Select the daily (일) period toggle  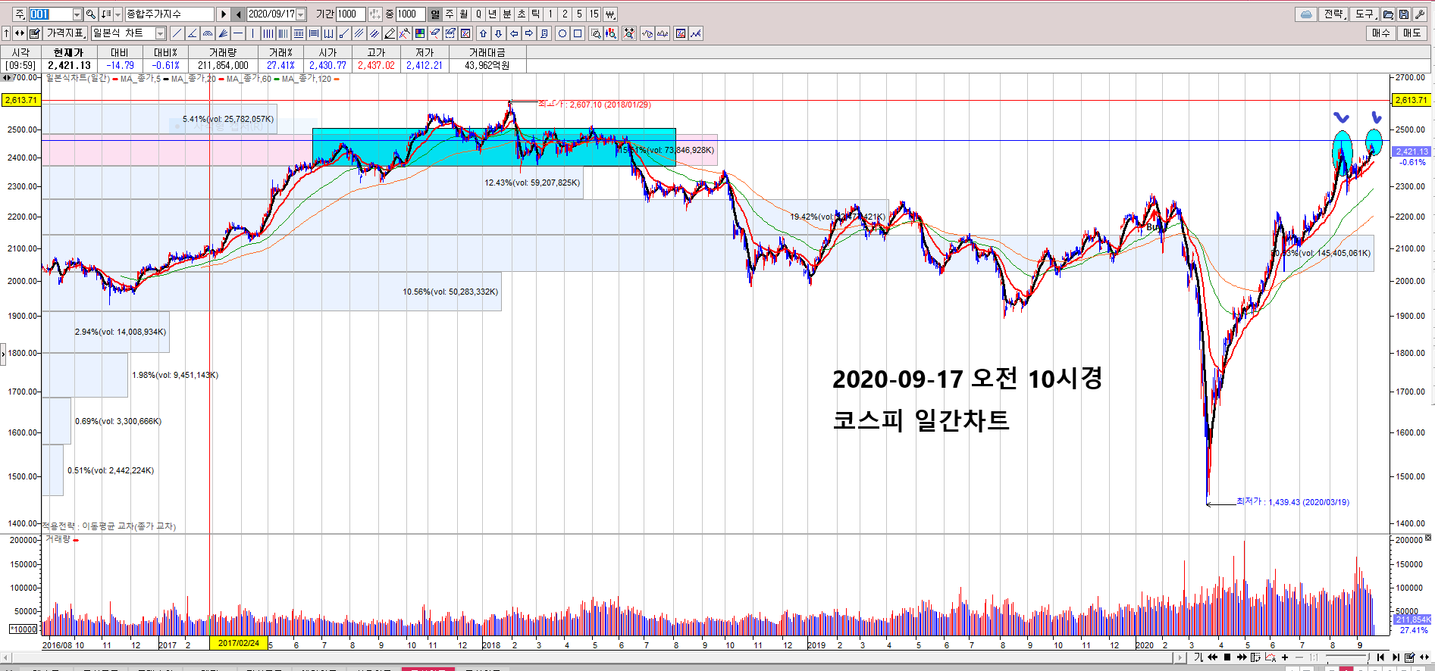435,14
